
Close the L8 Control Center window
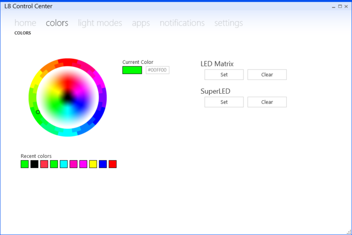(x=346, y=7)
